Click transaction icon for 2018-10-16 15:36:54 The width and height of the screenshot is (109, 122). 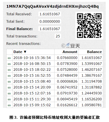[x=9, y=58]
